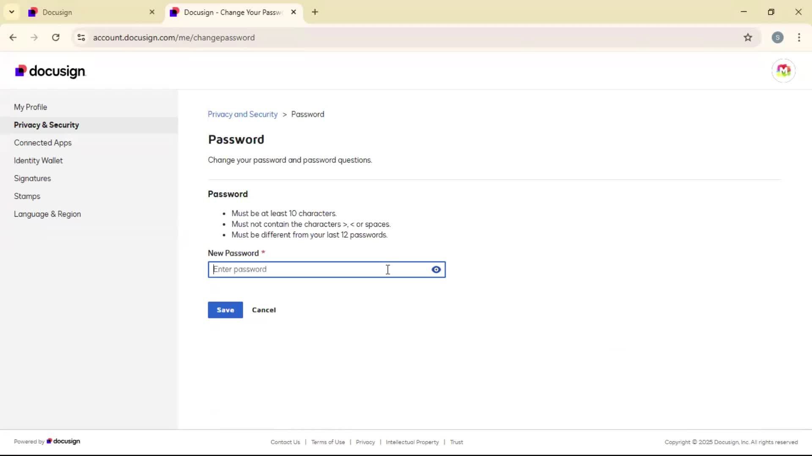Focus the New Password input field
Screen dimensions: 812x456
326,269
